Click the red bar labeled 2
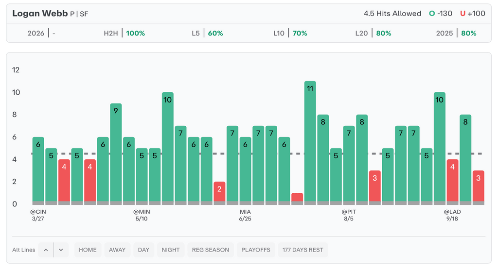498x269 pixels. (x=219, y=192)
